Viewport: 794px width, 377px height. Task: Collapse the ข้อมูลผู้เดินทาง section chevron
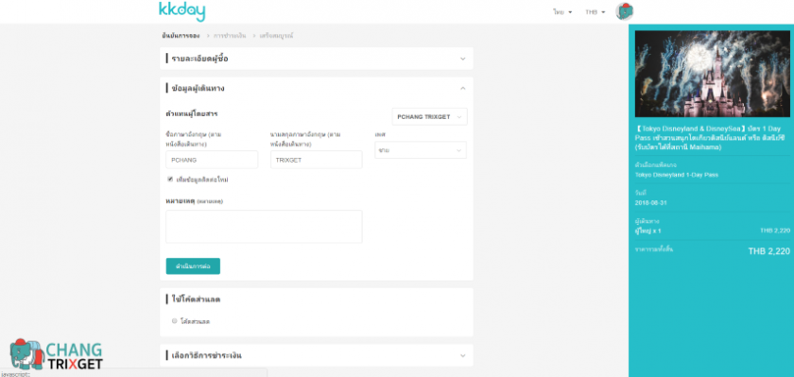tap(462, 88)
